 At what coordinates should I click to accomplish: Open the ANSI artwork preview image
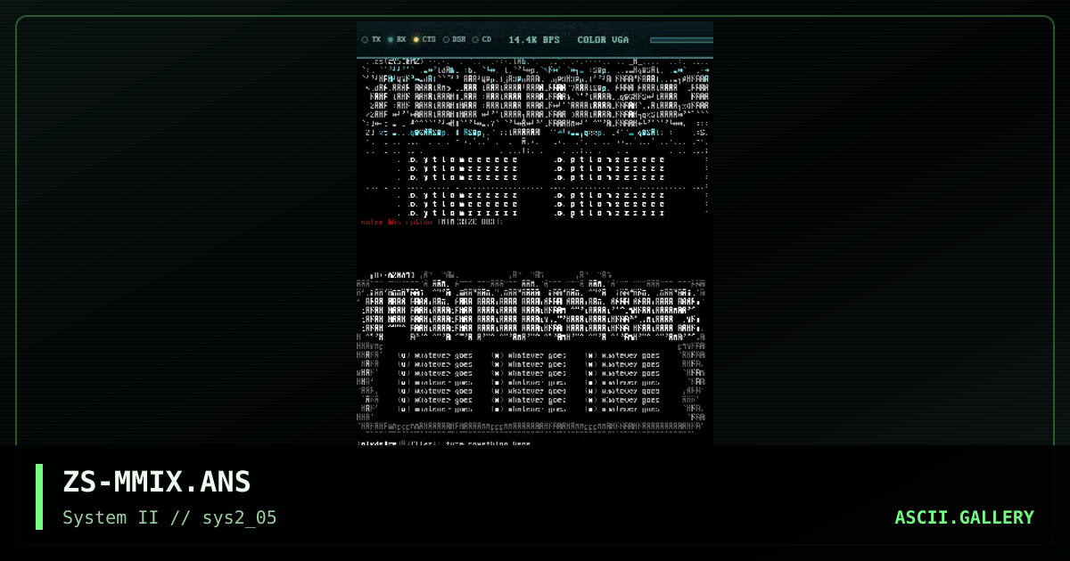click(535, 233)
